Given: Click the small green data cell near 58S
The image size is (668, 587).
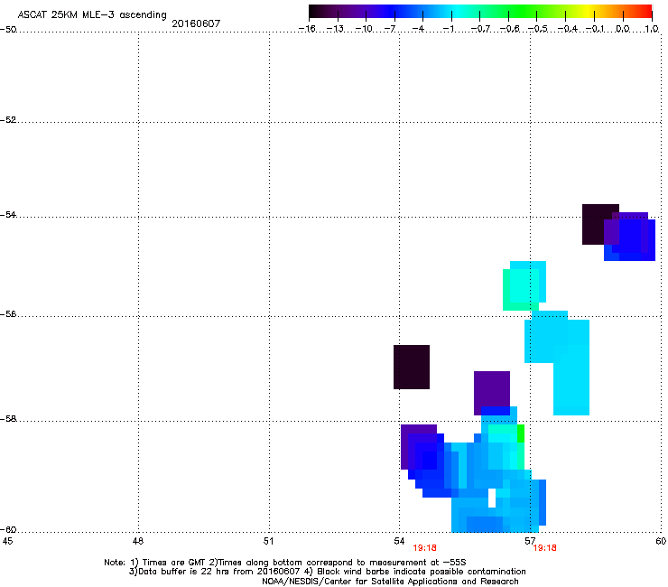Looking at the screenshot, I should click(x=521, y=433).
